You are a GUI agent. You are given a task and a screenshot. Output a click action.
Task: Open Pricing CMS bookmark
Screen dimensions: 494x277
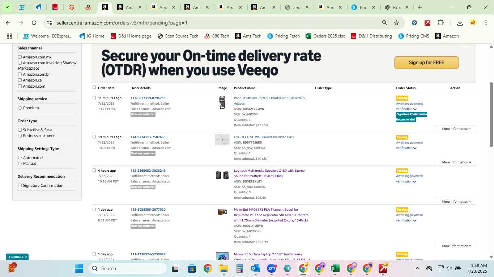[413, 36]
